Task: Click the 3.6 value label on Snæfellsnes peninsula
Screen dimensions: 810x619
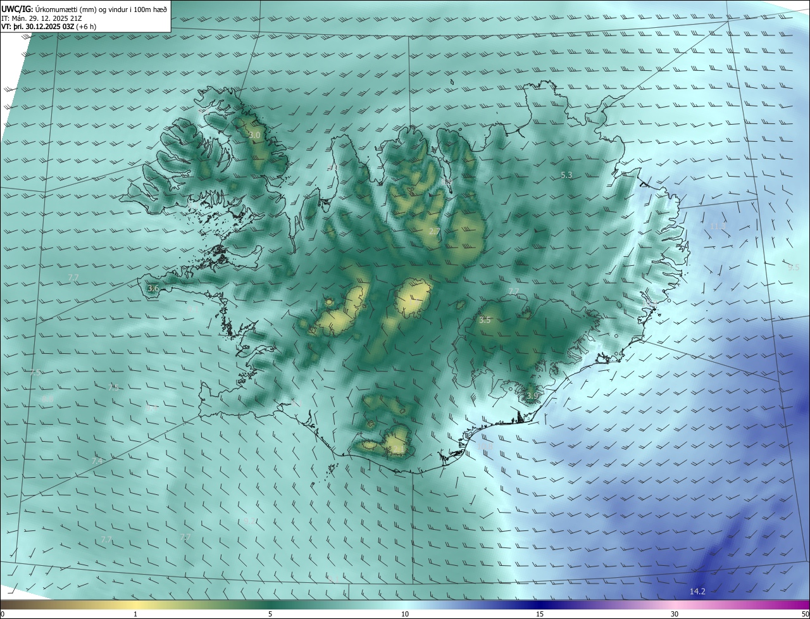Action: [153, 289]
